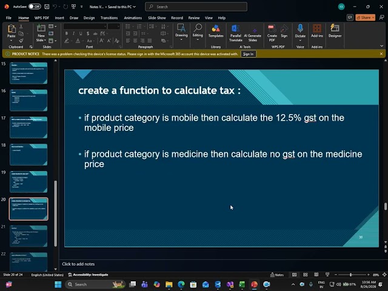This screenshot has height=291, width=388.
Task: Start slide show from status bar
Action: [327, 275]
